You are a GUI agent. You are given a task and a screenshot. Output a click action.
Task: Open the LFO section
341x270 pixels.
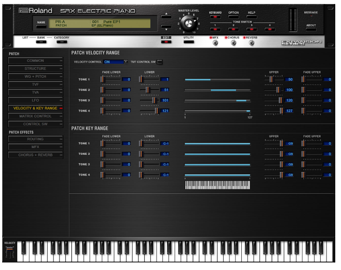35,100
